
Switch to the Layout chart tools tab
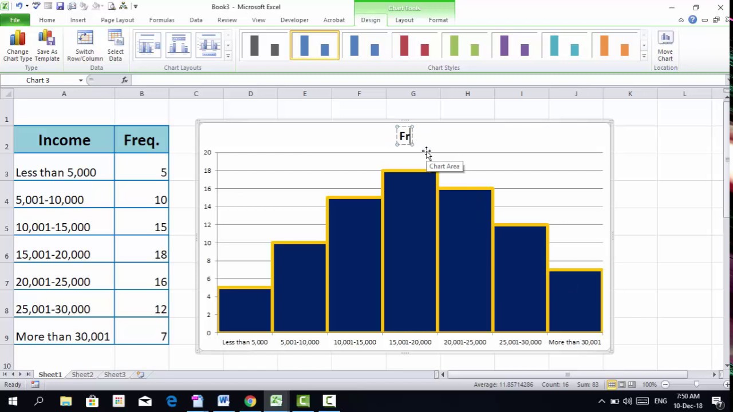pyautogui.click(x=404, y=20)
